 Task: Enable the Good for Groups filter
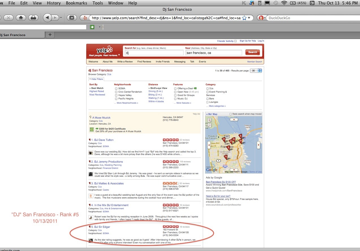click(x=175, y=95)
